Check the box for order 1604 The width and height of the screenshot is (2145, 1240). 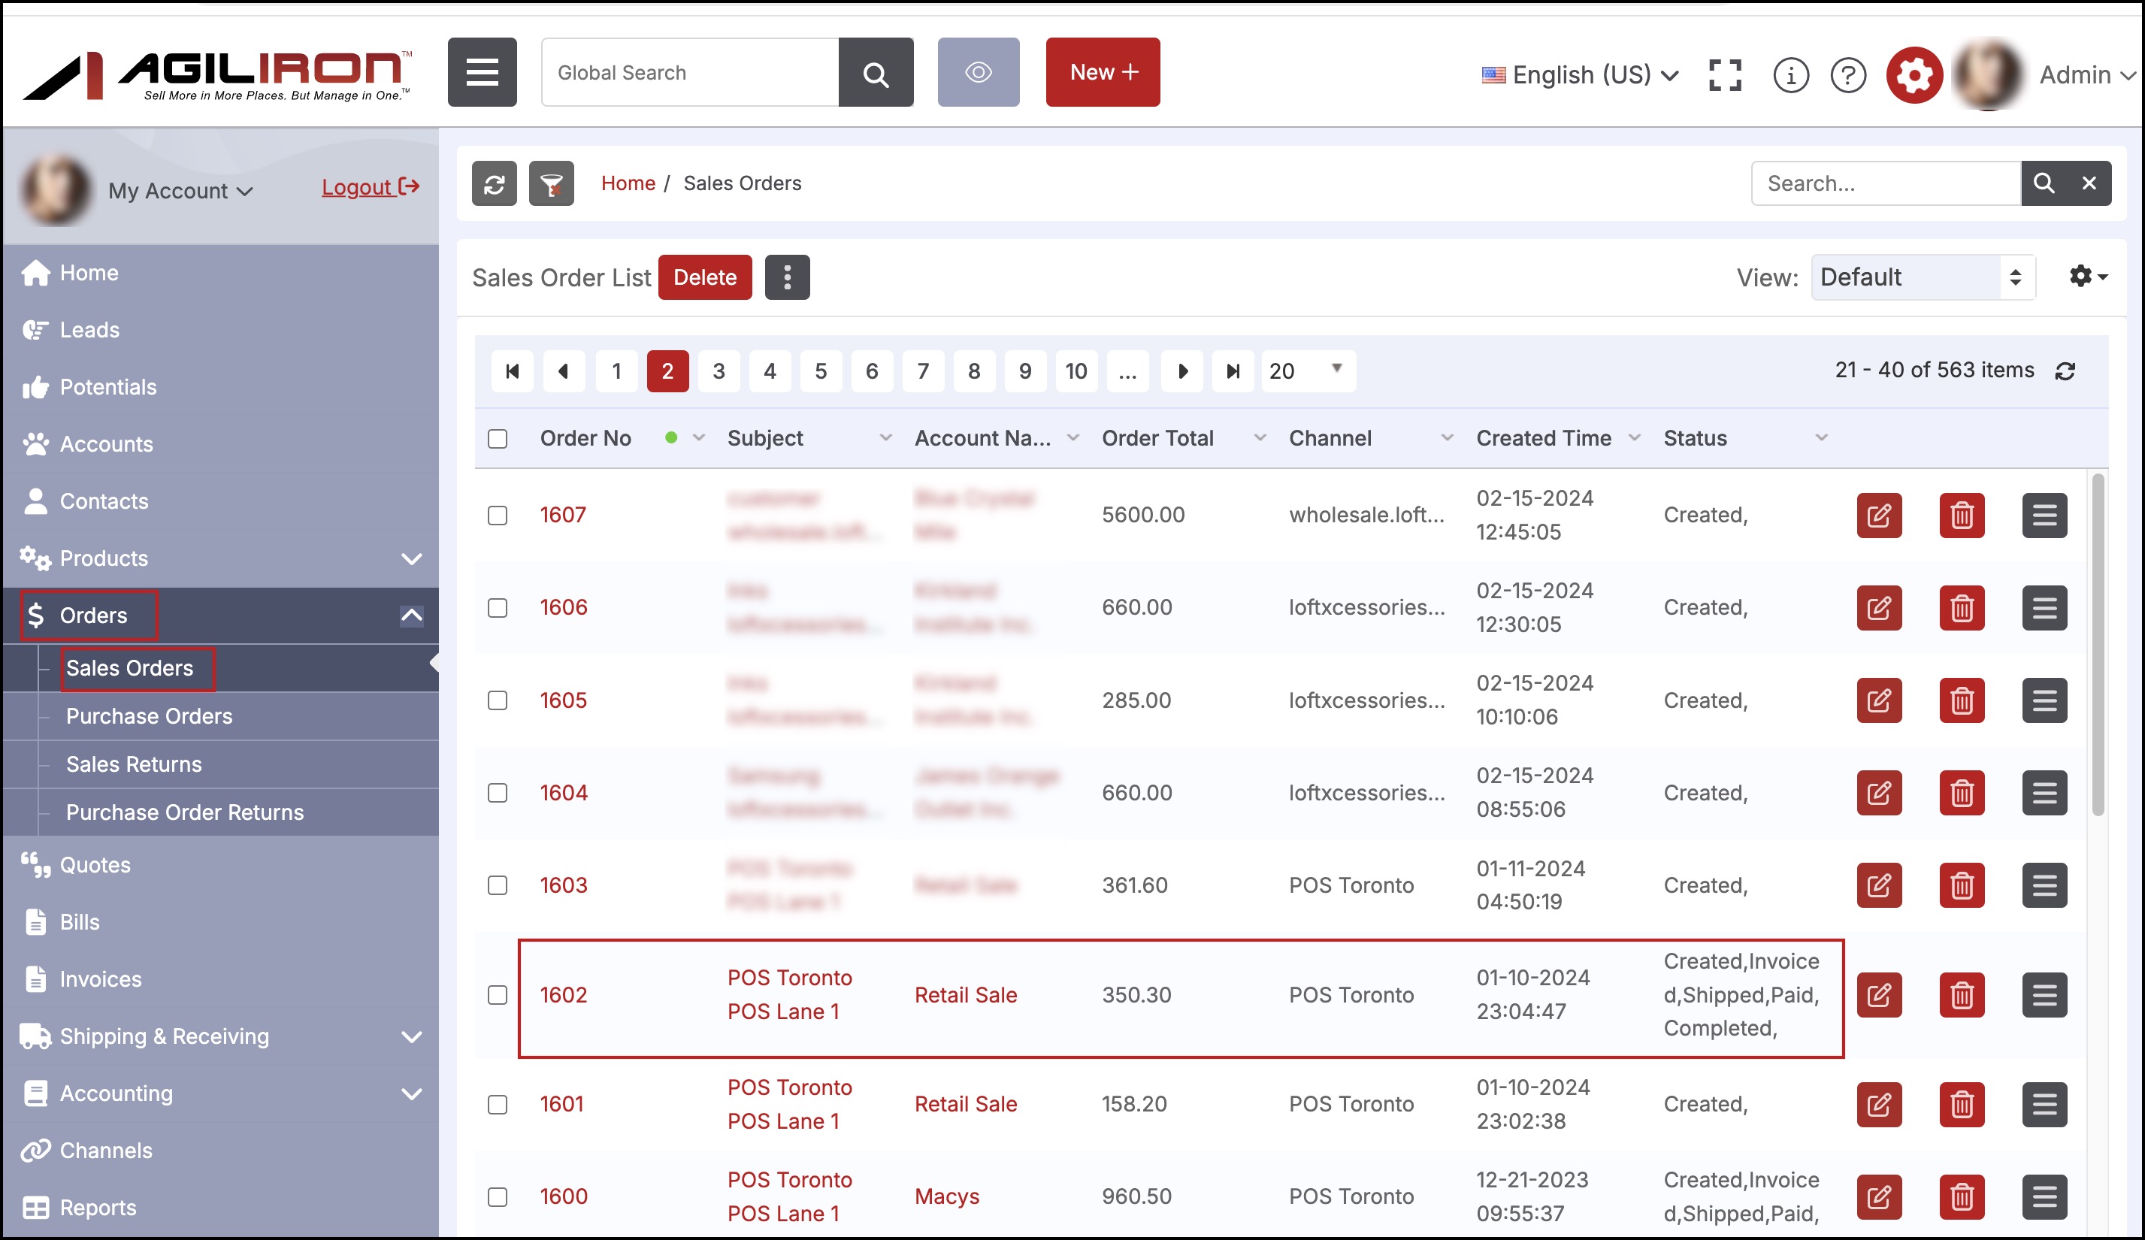click(497, 793)
